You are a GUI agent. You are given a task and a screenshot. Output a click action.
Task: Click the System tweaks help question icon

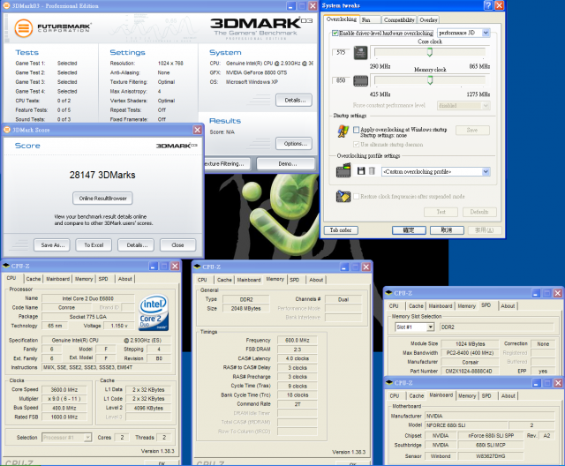pos(488,5)
